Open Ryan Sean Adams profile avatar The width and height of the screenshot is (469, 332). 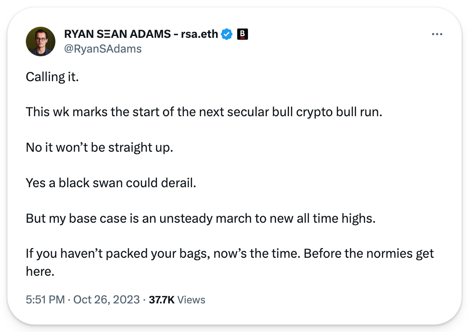41,41
